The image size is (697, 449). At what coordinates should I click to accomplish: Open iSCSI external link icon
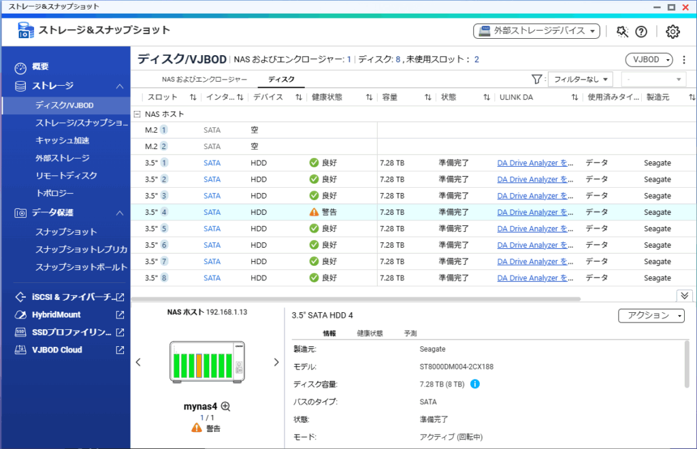coord(120,297)
